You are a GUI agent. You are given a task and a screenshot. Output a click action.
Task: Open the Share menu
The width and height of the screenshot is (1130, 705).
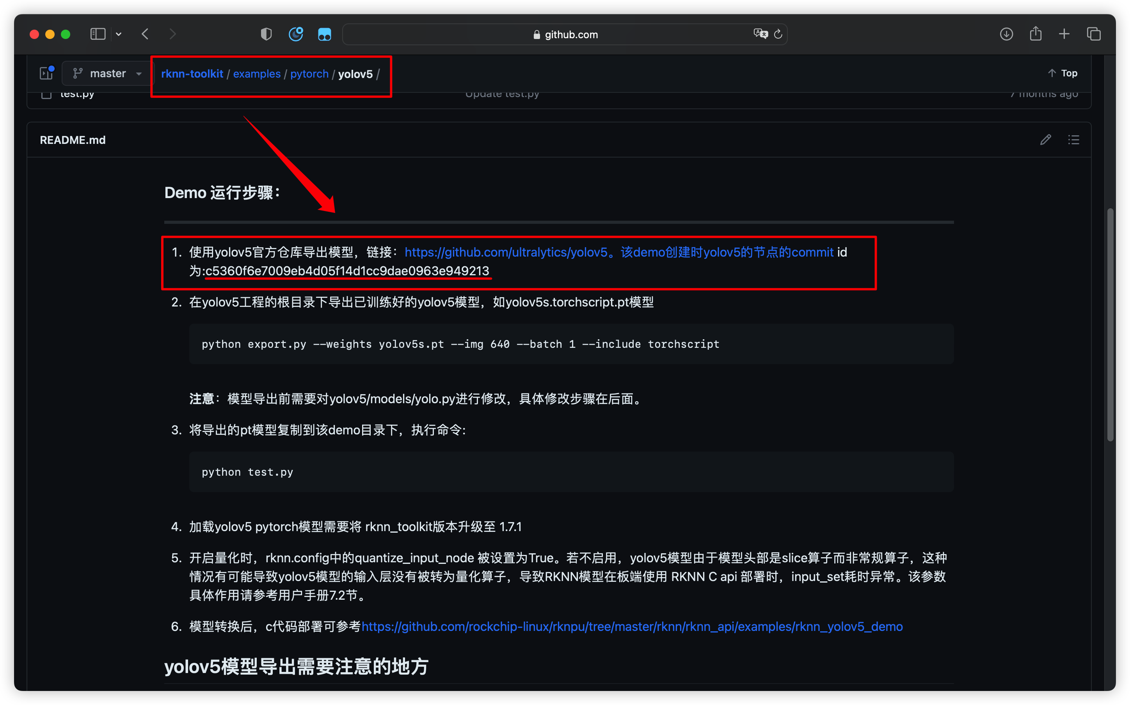1036,34
